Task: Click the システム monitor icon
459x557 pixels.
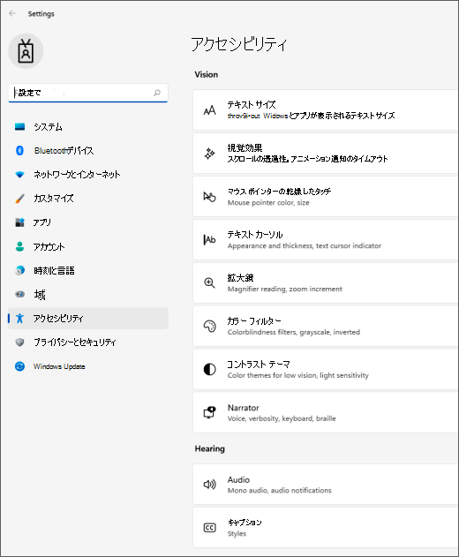Action: tap(20, 126)
